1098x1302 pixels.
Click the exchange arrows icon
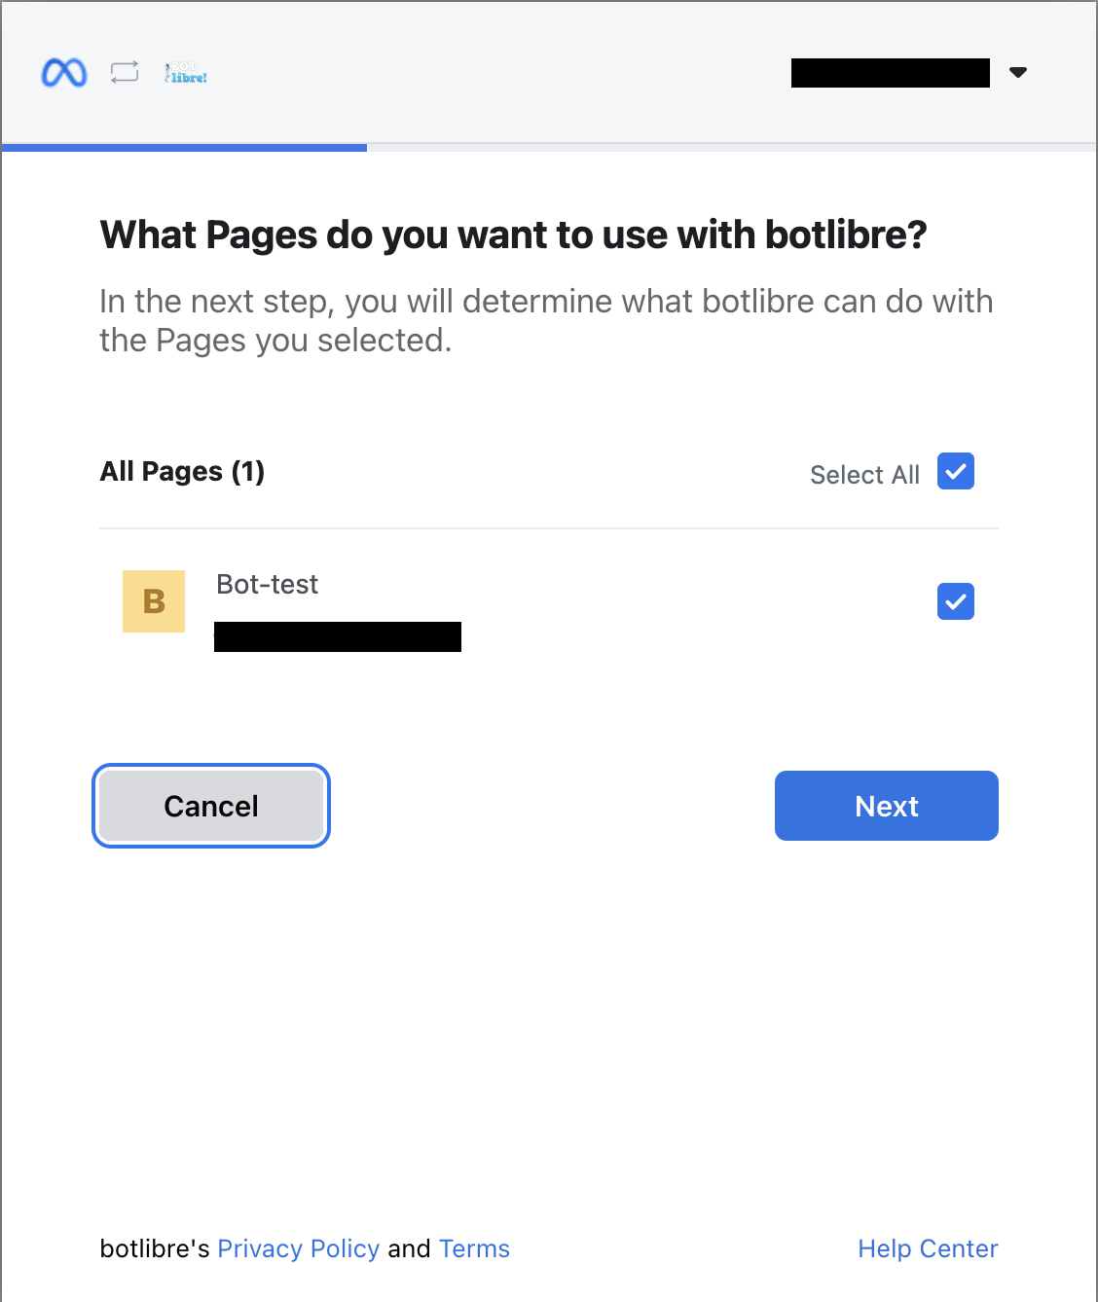125,72
